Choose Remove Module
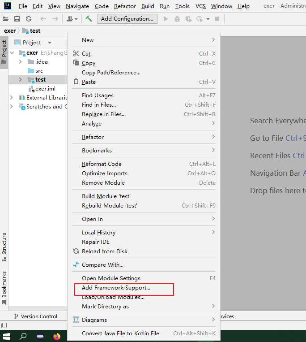Viewport: 306px width, 342px height. coord(144,183)
